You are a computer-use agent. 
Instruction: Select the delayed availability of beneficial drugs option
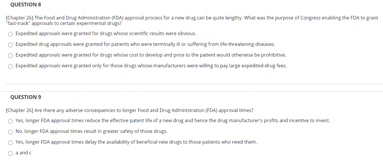[10, 142]
